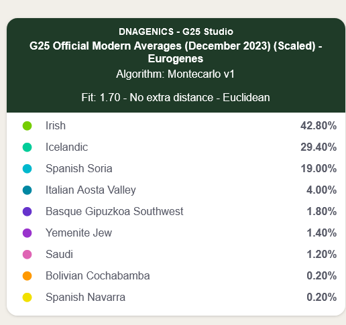Click the Fit: 1.70 distance summary line
Viewport: 346px width, 325px height.
[x=176, y=98]
